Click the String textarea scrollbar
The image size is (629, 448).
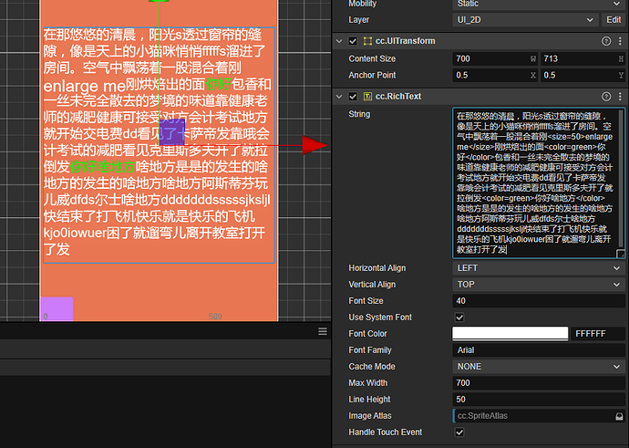point(621,179)
